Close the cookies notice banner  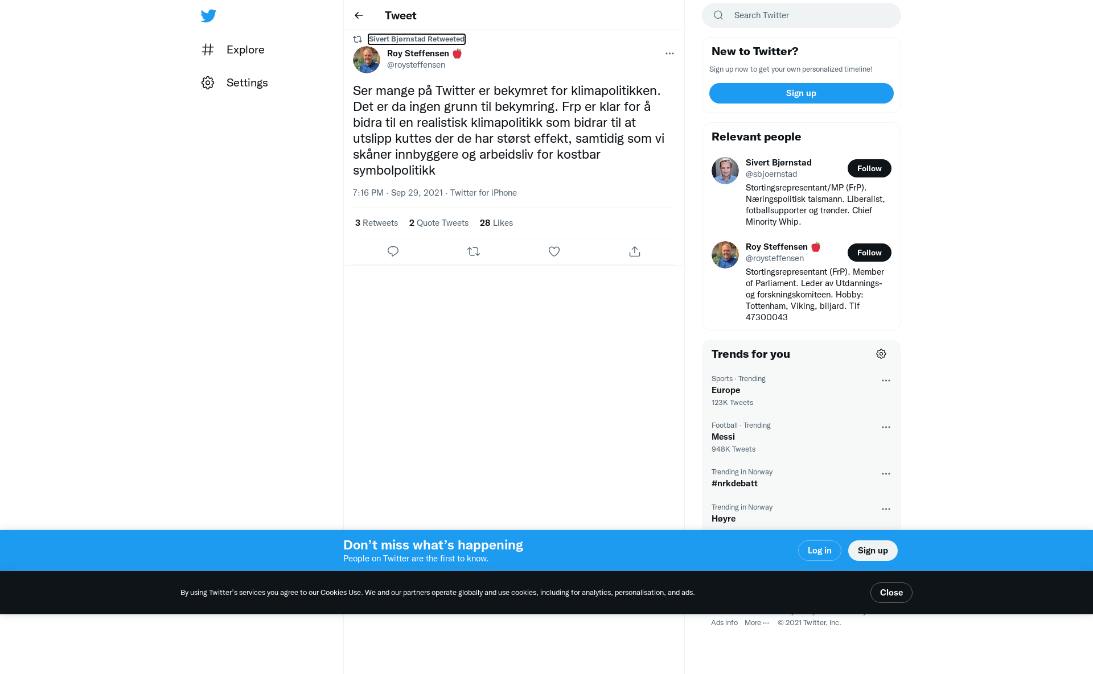(x=891, y=593)
